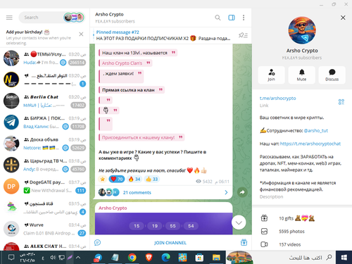Open stories avatars beside search
This screenshot has width=352, height=264.
pos(74,18)
